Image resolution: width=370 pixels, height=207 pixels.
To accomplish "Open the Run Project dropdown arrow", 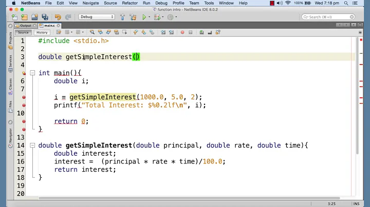I will tap(150, 17).
